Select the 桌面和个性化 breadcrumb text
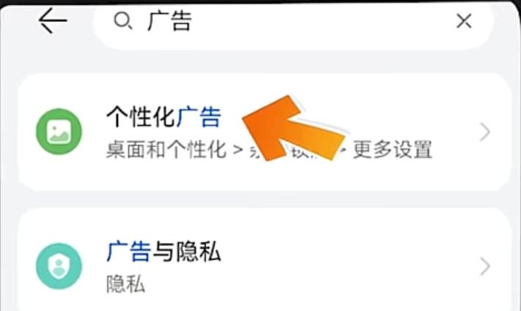Image resolution: width=521 pixels, height=311 pixels. coord(166,150)
